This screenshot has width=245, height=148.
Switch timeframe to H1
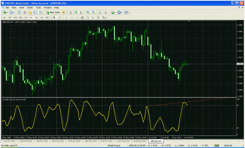[x=26, y=18]
